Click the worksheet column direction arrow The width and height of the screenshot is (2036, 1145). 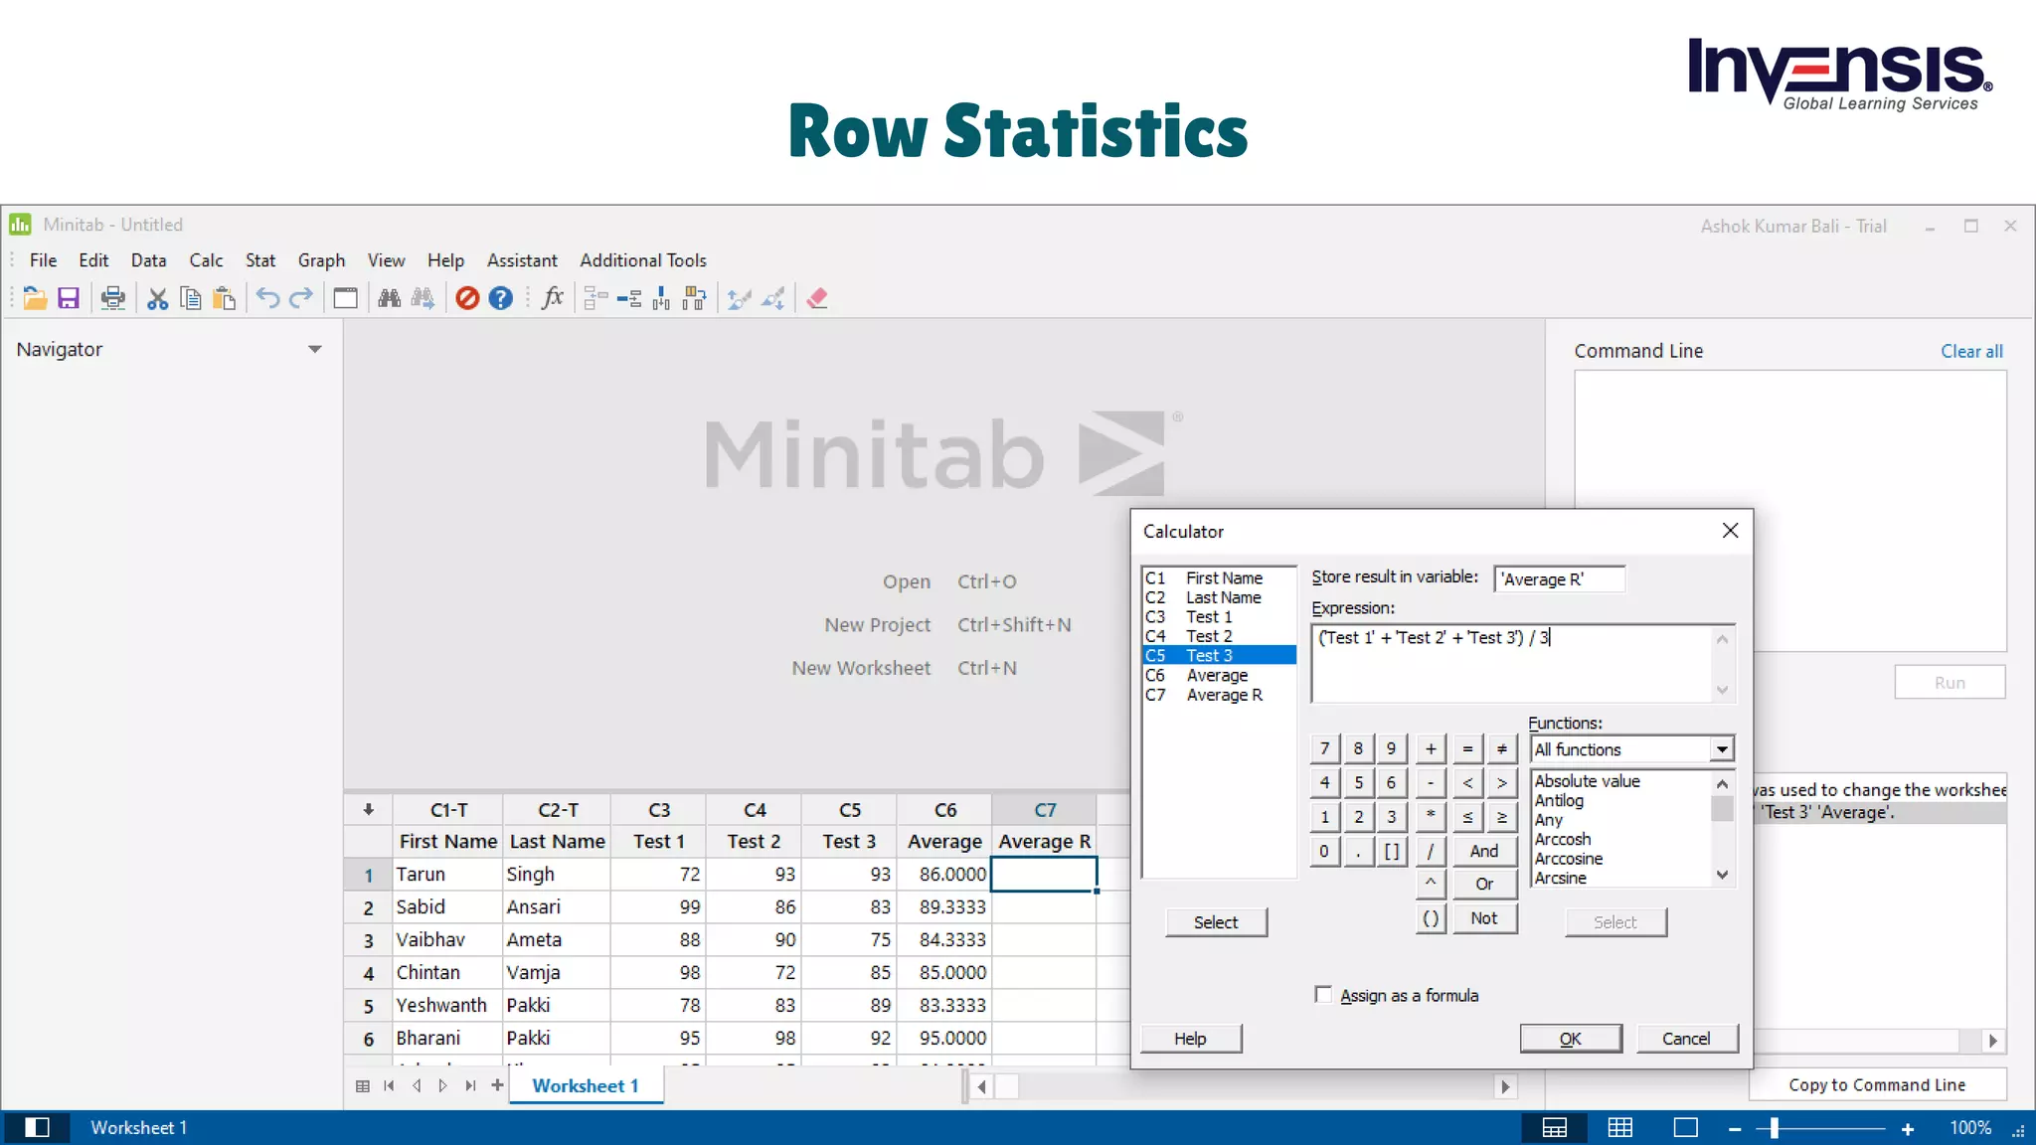pos(368,810)
